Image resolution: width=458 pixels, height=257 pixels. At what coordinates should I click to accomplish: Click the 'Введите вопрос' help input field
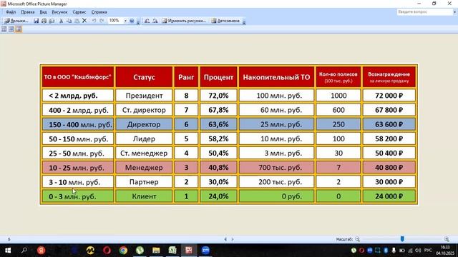tap(424, 12)
